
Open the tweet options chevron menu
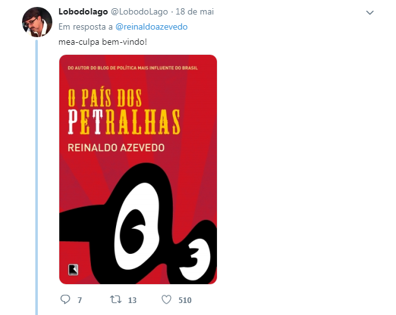[370, 13]
